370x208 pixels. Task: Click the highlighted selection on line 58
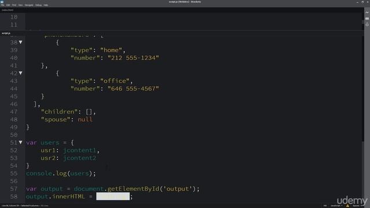pyautogui.click(x=113, y=196)
